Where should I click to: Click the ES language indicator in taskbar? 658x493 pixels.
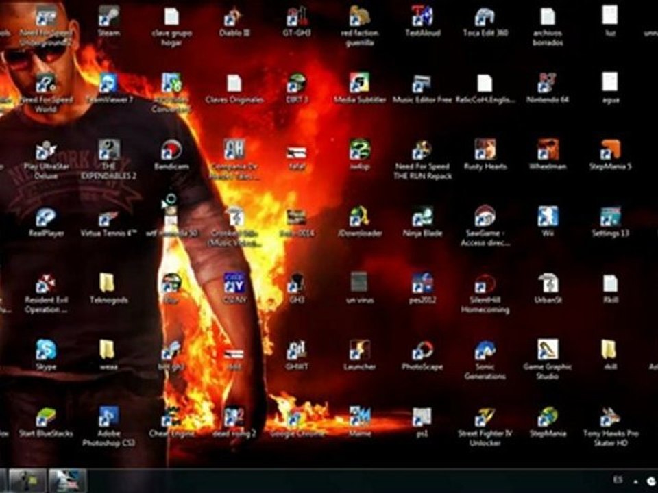(x=618, y=479)
